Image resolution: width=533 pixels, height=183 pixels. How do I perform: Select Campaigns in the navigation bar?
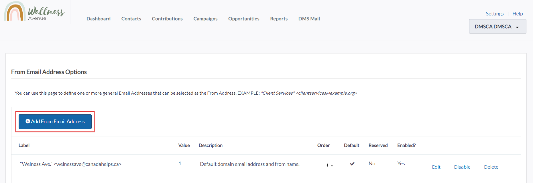tap(205, 19)
